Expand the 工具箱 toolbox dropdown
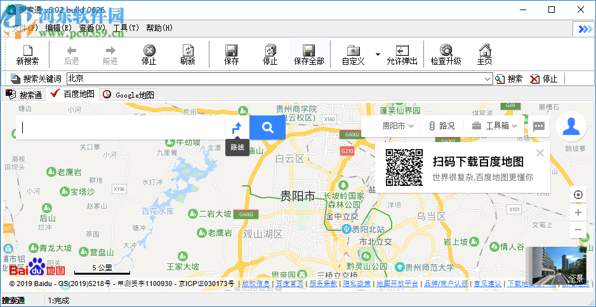 (494, 126)
